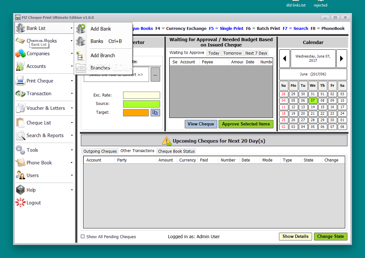Click the Accounts sidebar icon
This screenshot has width=365, height=258.
coord(20,66)
